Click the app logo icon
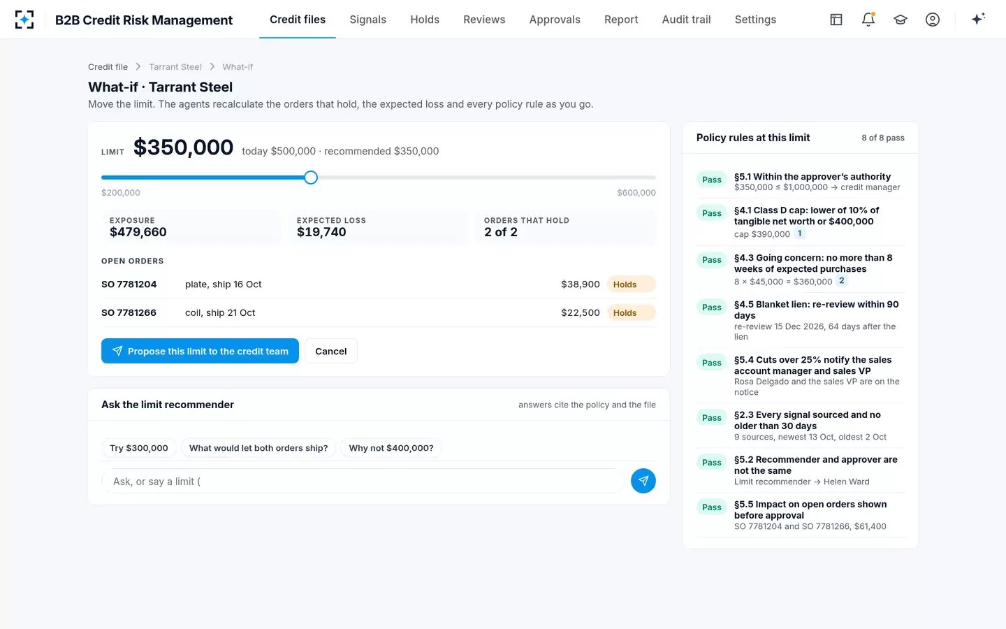Viewport: 1006px width, 629px height. (24, 20)
